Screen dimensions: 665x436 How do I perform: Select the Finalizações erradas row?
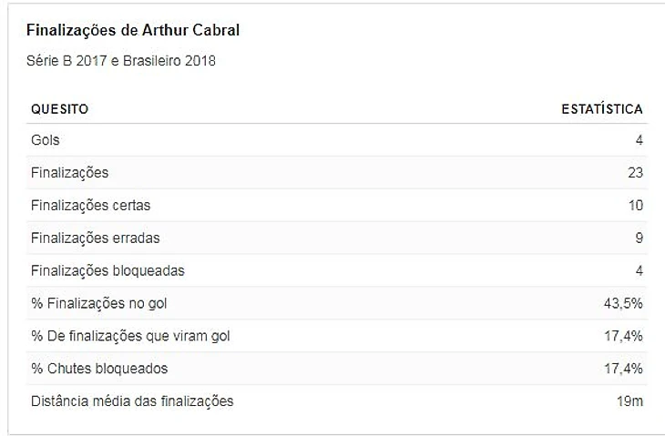click(95, 238)
